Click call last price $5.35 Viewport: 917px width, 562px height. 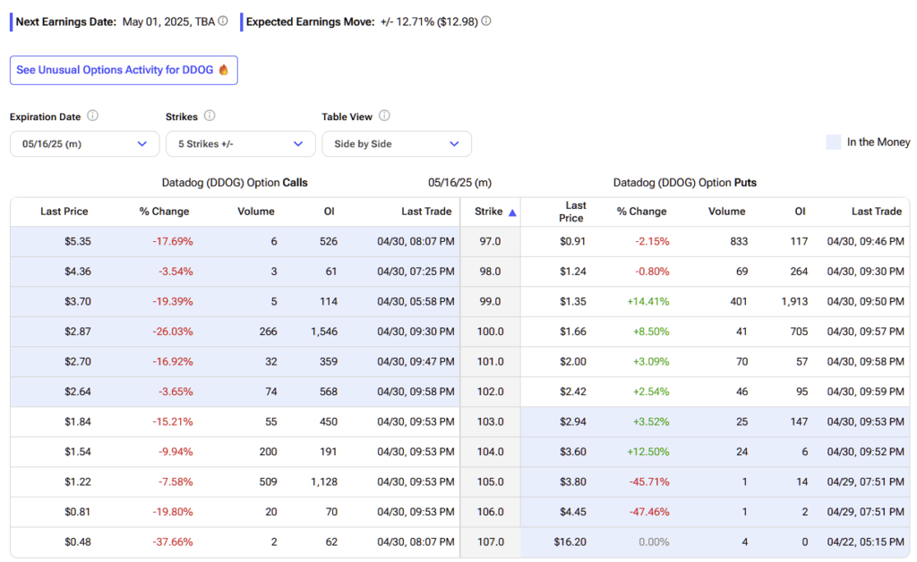pos(78,241)
